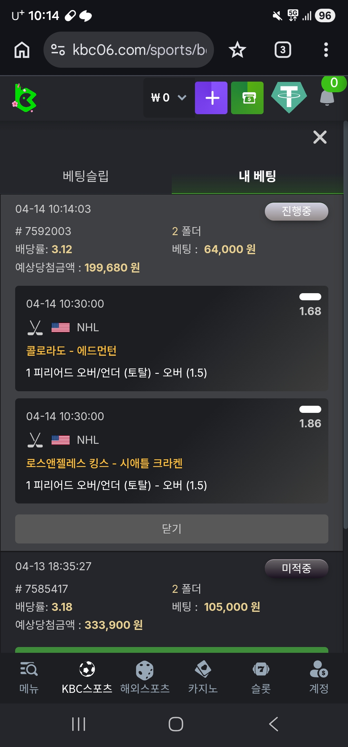Viewport: 348px width, 747px height.
Task: Tap the 미적중 status badge
Action: click(x=296, y=568)
